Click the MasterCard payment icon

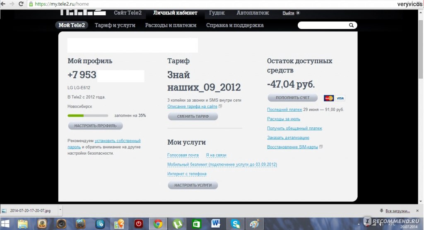[329, 98]
